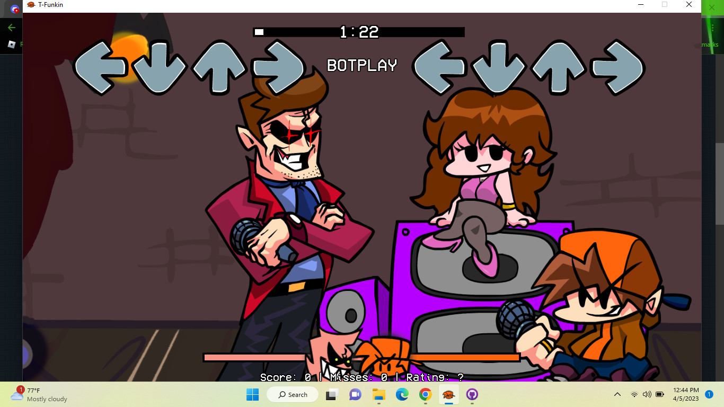The height and width of the screenshot is (407, 724).
Task: Click the opponent's left arrow receptor
Action: click(101, 68)
